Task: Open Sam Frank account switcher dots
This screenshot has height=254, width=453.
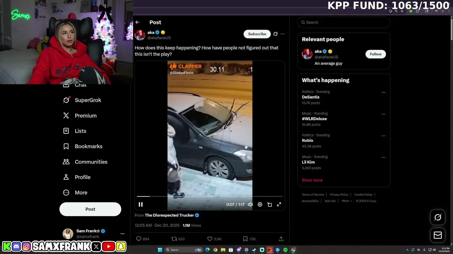Action: pyautogui.click(x=122, y=234)
